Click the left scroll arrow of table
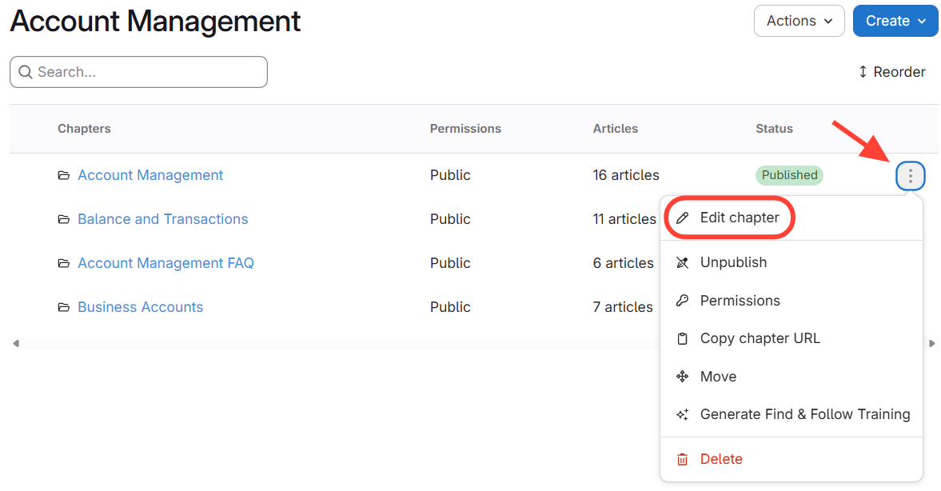The height and width of the screenshot is (491, 941). click(15, 344)
